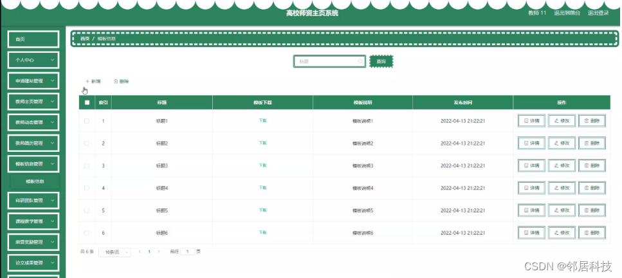Click 下载 link for row 标题3
This screenshot has width=622, height=278.
pos(262,165)
